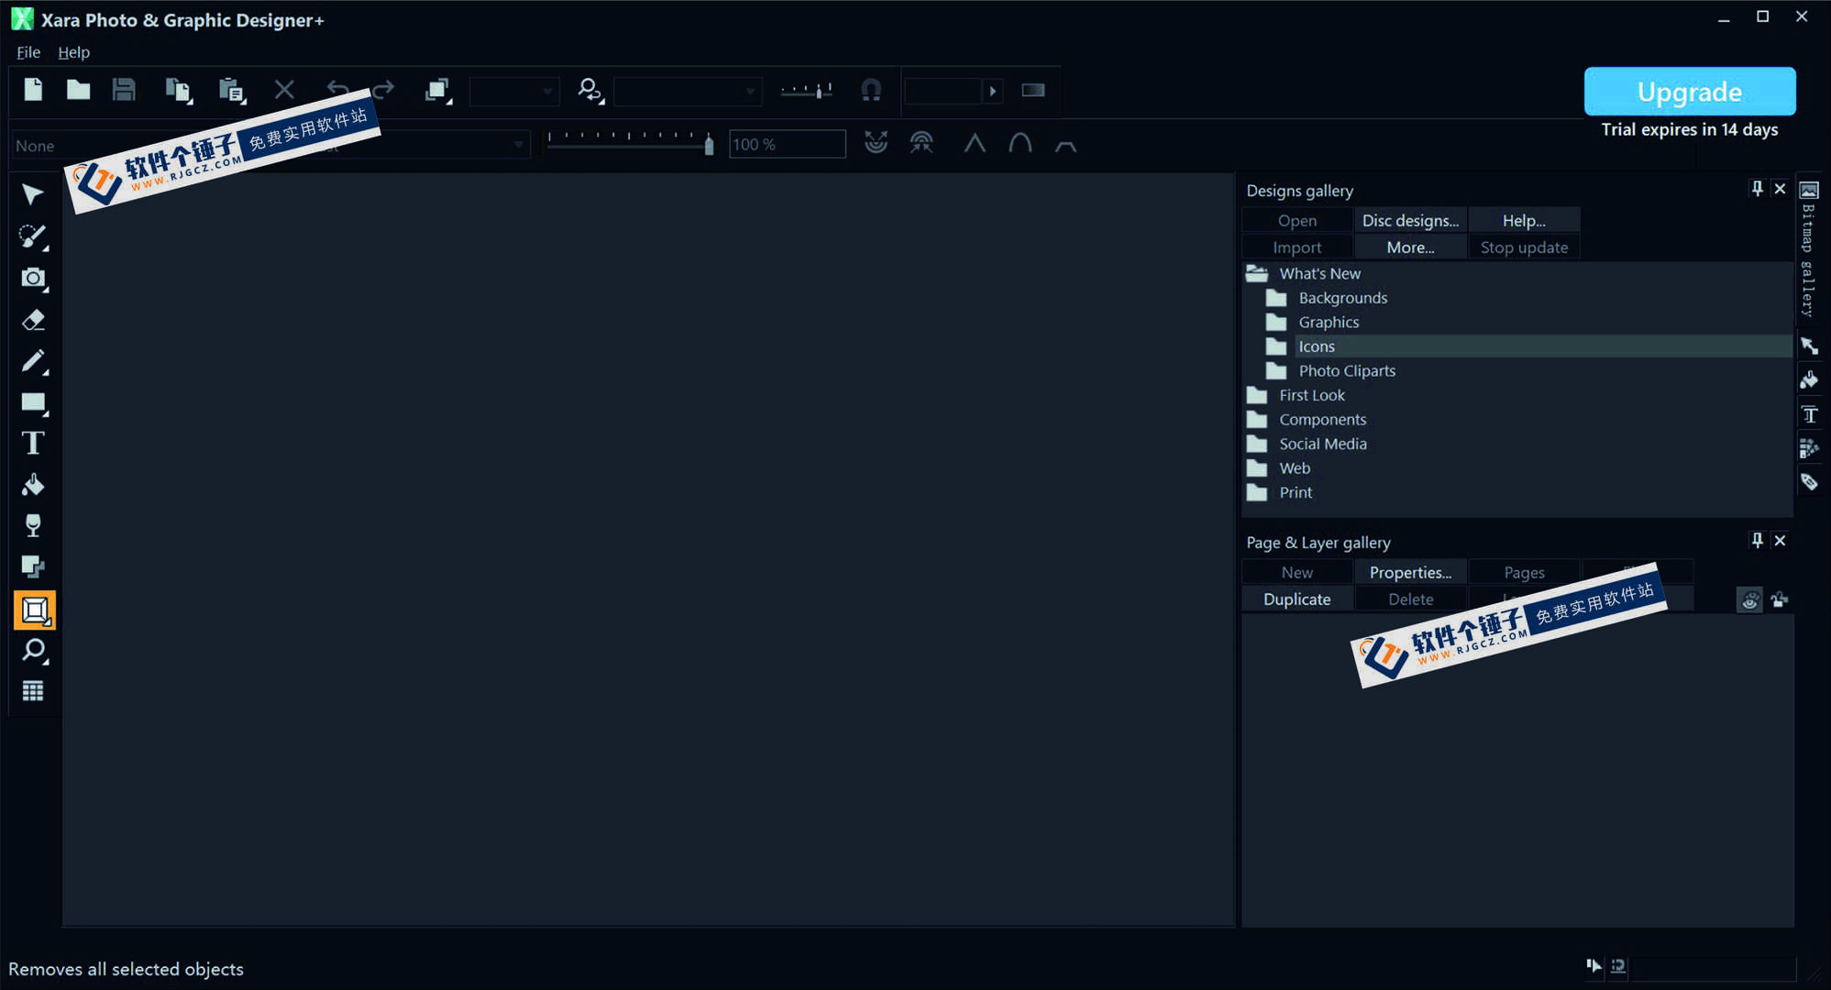Viewport: 1831px width, 990px height.
Task: Open the zoom level dropdown in toolbar
Action: coord(688,91)
